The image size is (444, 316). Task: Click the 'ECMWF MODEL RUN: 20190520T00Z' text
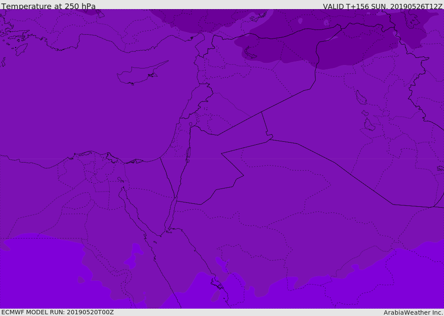(58, 312)
